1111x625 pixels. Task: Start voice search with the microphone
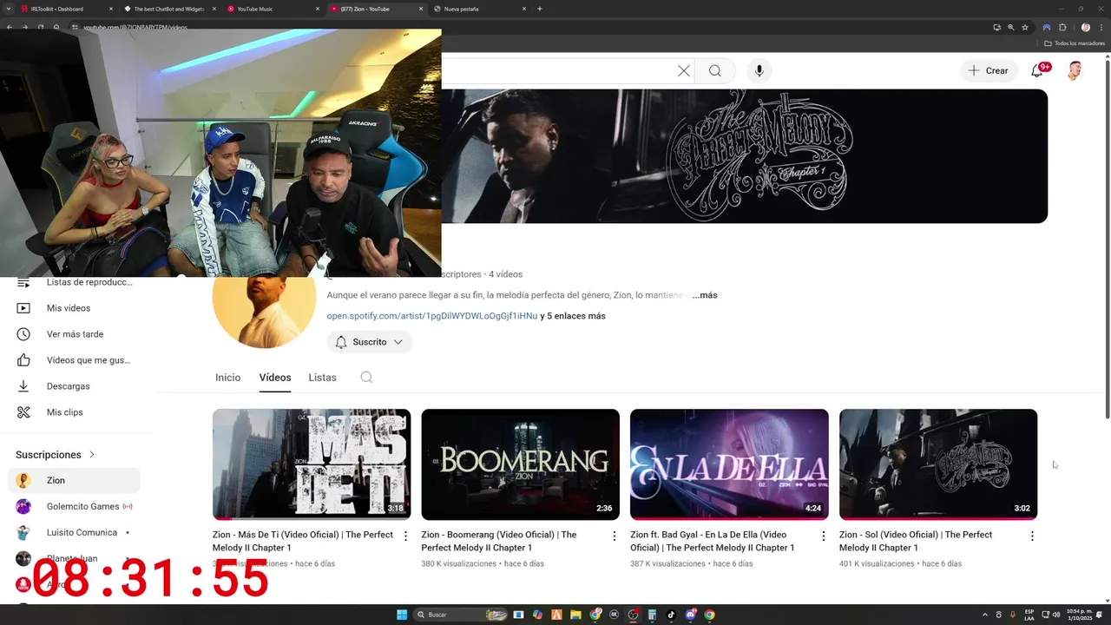(759, 71)
